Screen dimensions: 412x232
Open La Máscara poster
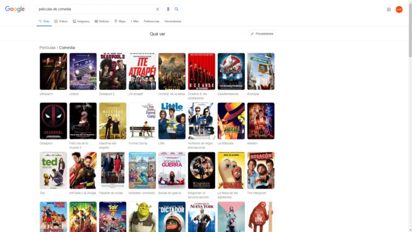pyautogui.click(x=231, y=121)
